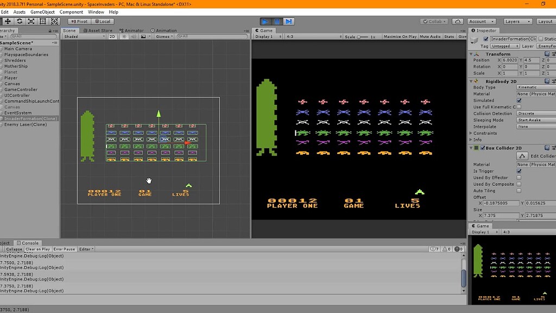Select the Scale tool
Image resolution: width=556 pixels, height=313 pixels.
tap(31, 22)
